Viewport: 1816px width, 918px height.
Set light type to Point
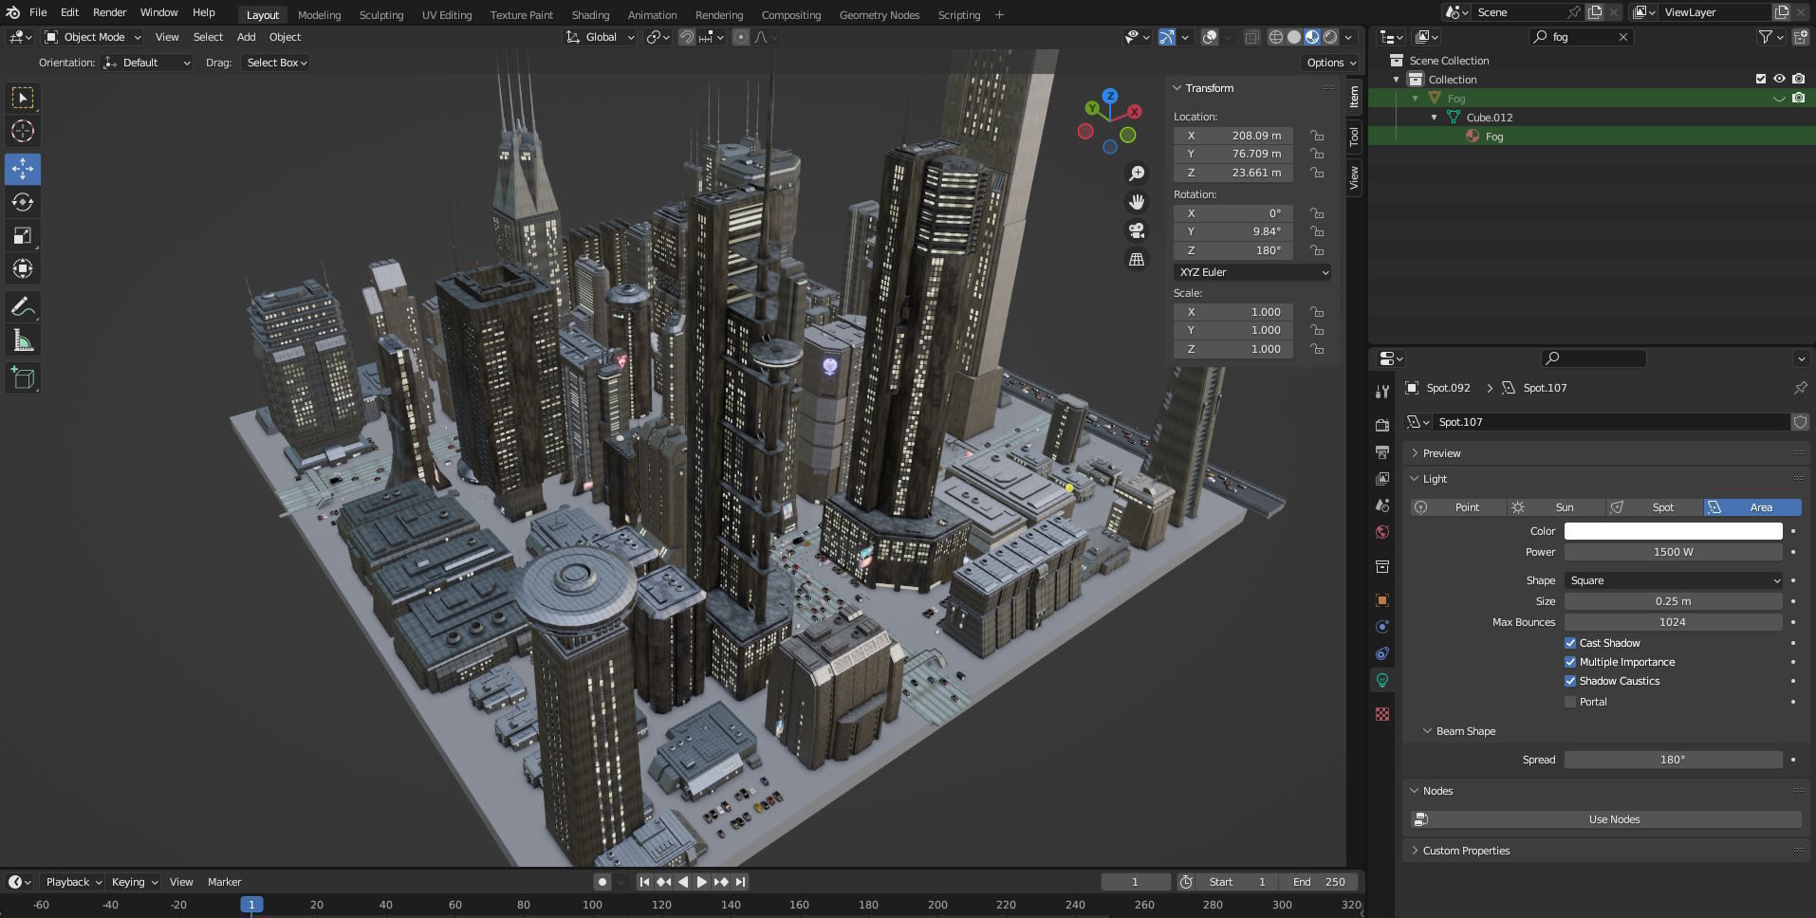tap(1458, 507)
